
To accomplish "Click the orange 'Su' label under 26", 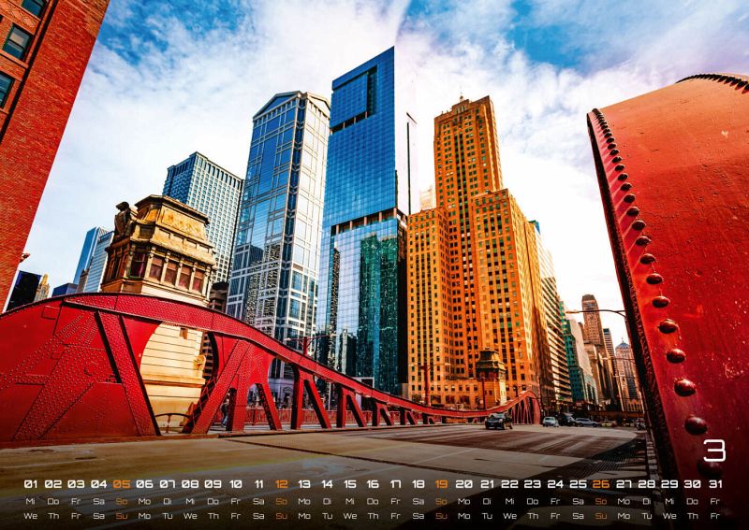I will pos(601,515).
